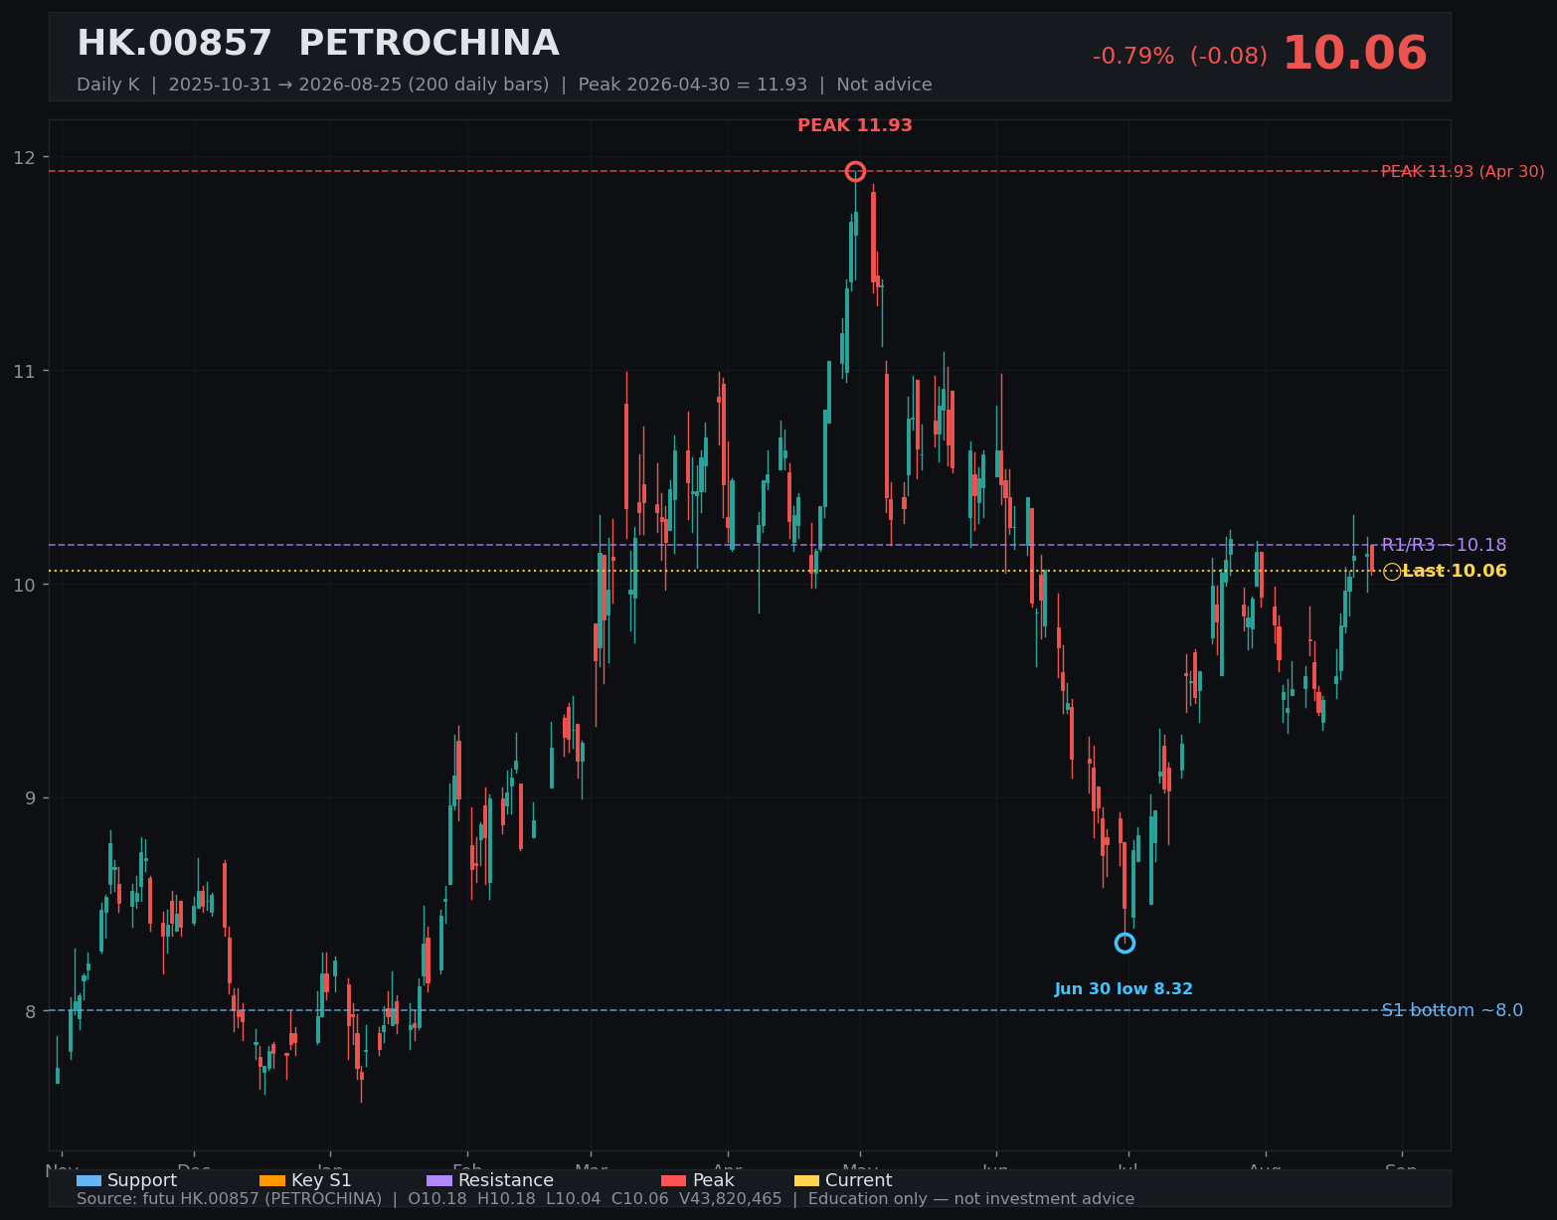The image size is (1557, 1220).
Task: Click the 'Resistance' legend label
Action: [506, 1180]
